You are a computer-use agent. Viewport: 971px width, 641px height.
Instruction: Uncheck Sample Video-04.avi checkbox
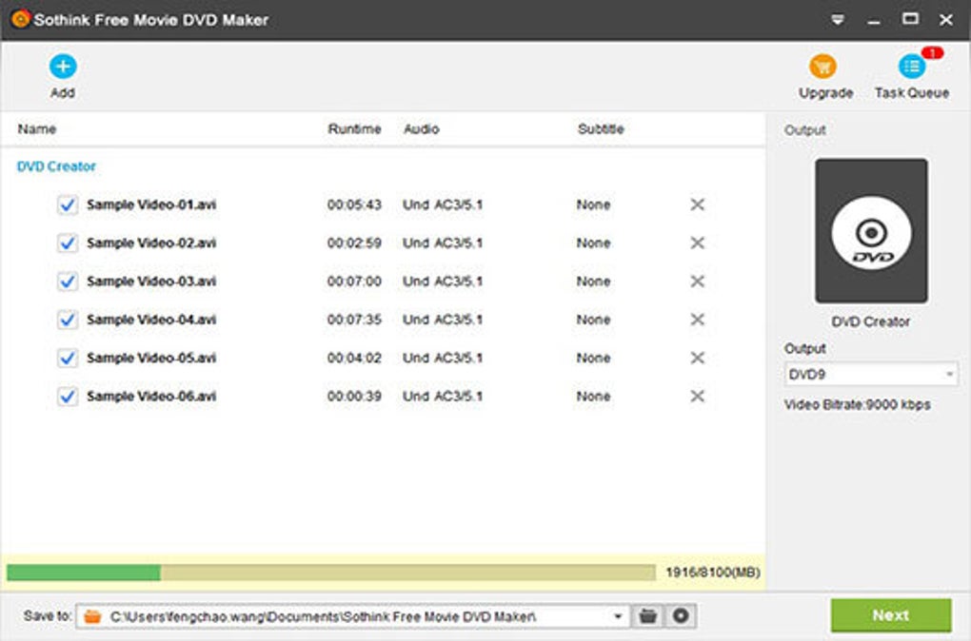point(68,320)
